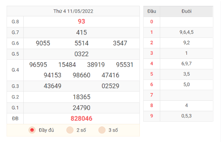
Task: Click the Đầu column header
Action: coord(152,11)
